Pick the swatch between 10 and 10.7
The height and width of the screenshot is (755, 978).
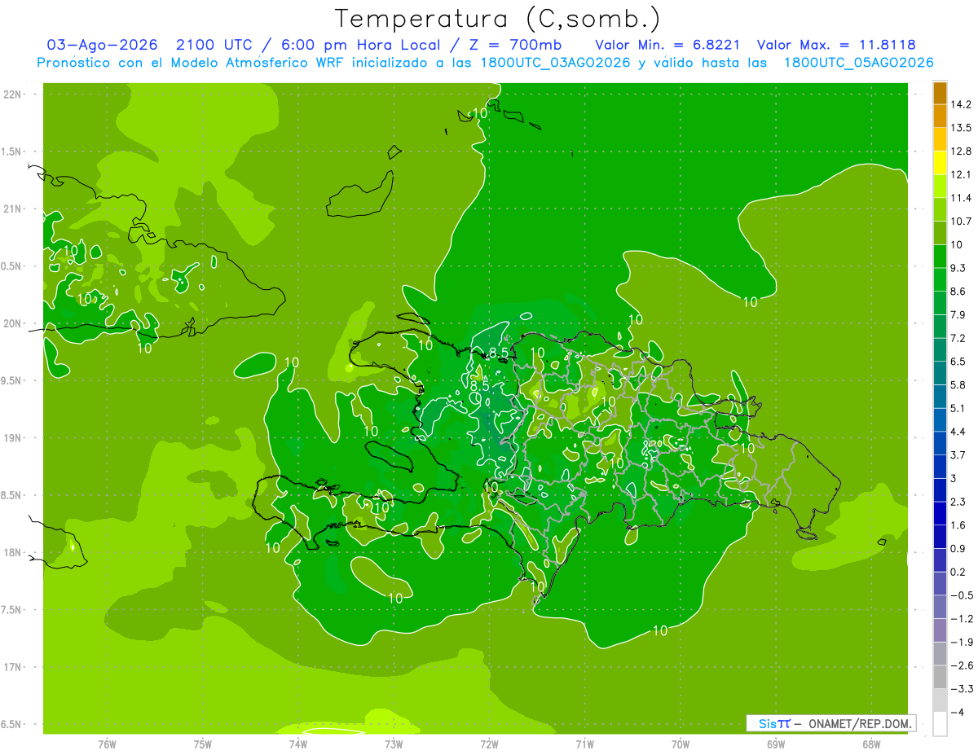(940, 234)
